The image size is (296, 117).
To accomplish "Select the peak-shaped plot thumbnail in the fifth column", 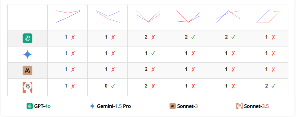I will click(228, 16).
